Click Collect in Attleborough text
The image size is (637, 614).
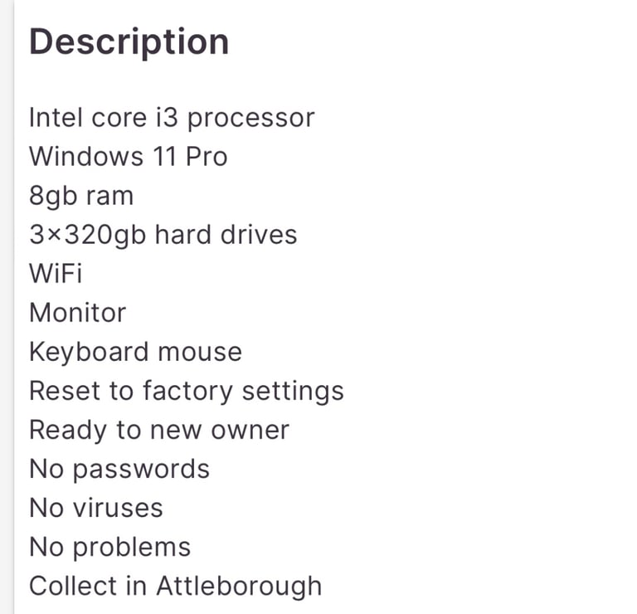(176, 587)
